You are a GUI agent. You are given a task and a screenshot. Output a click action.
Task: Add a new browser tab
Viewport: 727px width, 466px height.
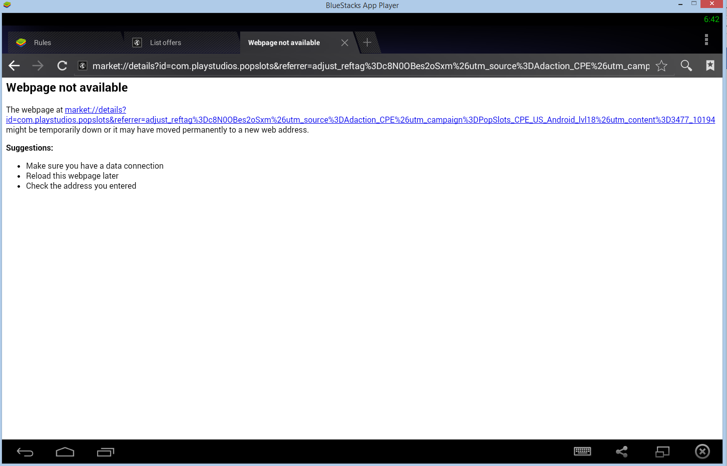367,43
